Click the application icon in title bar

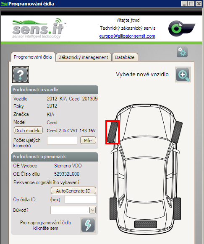(4, 4)
